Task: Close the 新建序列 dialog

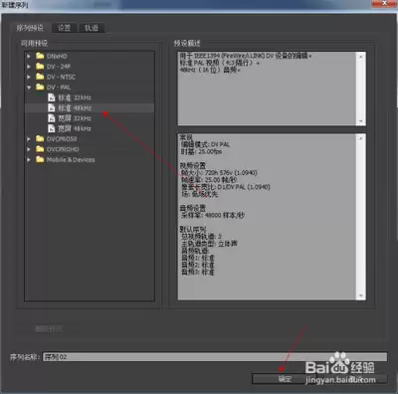Action: point(384,3)
